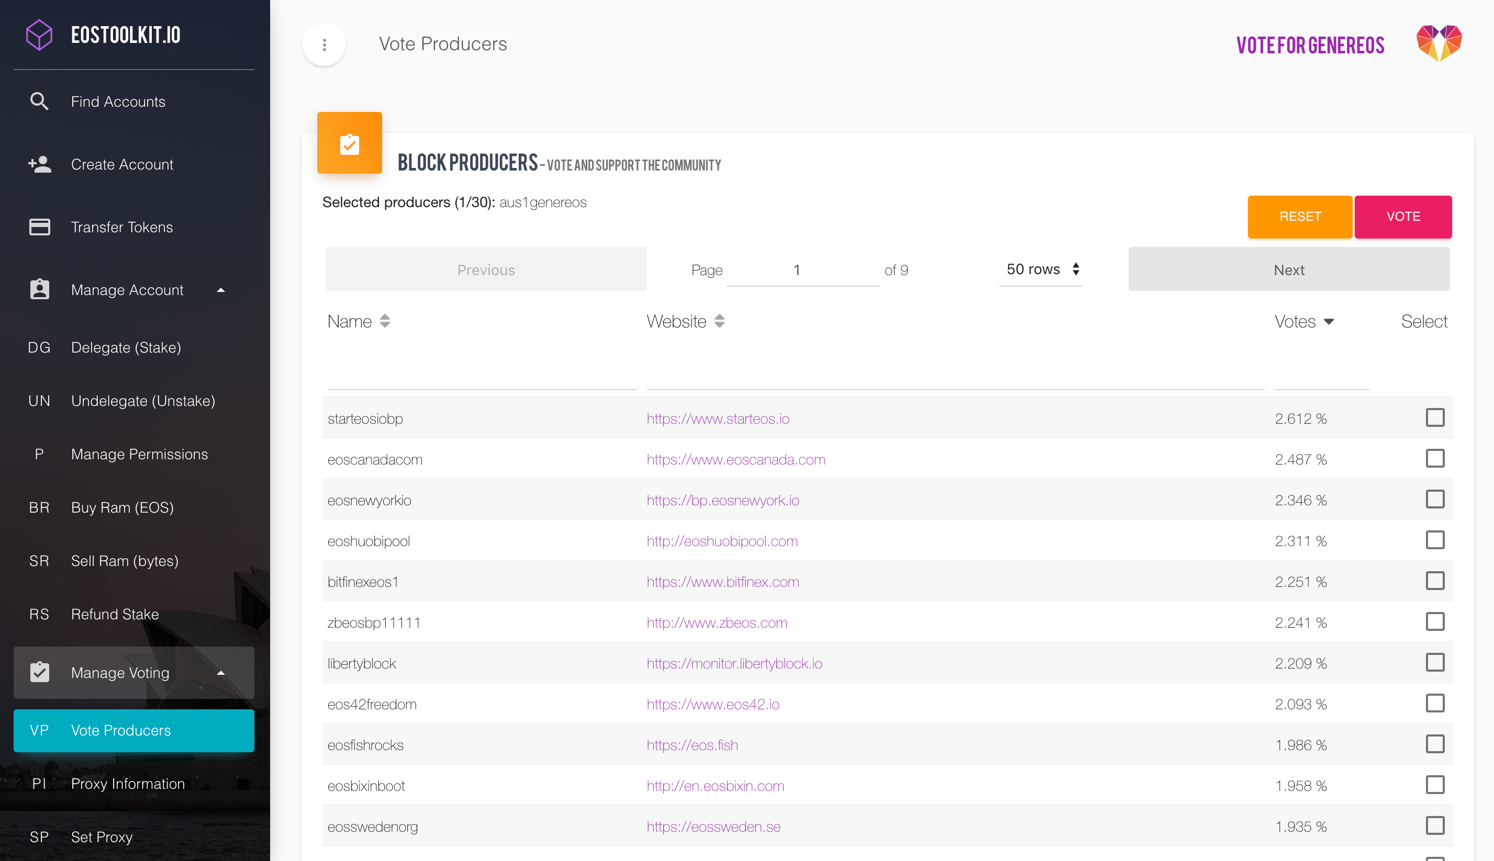Click the pink VOTE button
The height and width of the screenshot is (861, 1494).
click(1403, 217)
